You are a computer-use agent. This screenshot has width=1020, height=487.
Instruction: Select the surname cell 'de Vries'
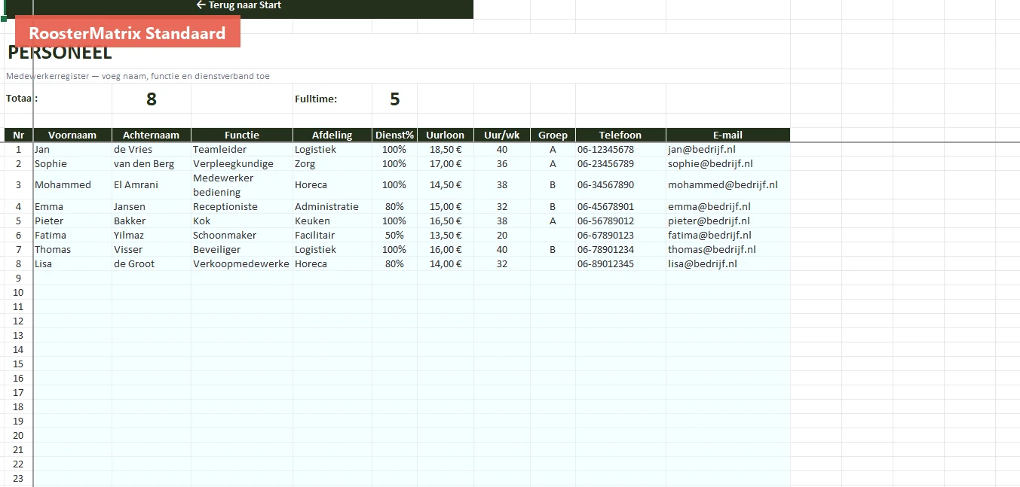tap(152, 150)
